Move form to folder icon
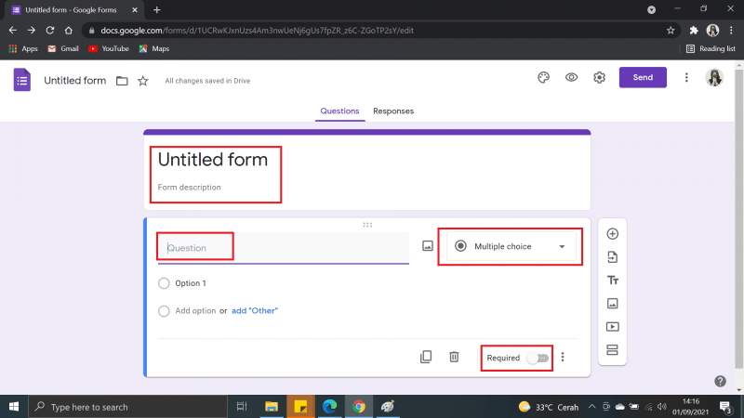The width and height of the screenshot is (744, 418). point(122,81)
